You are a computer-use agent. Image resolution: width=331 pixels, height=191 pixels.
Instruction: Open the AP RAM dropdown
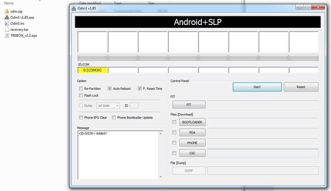108,106
